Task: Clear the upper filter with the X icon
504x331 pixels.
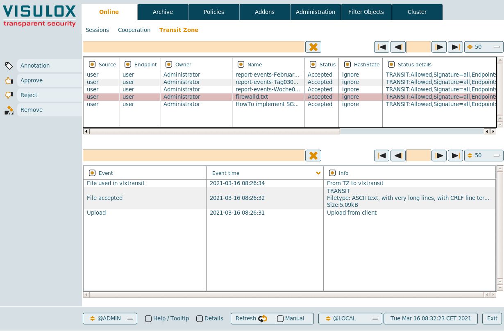Action: click(x=313, y=47)
